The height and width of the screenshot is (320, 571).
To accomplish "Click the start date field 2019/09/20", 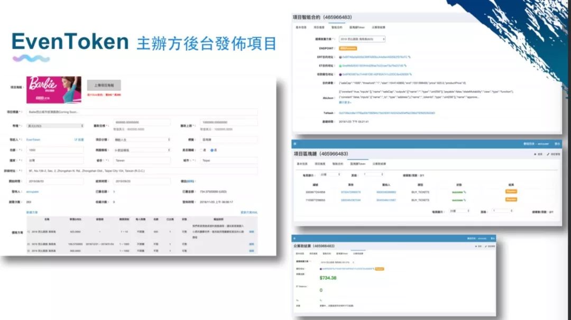I will [55, 181].
